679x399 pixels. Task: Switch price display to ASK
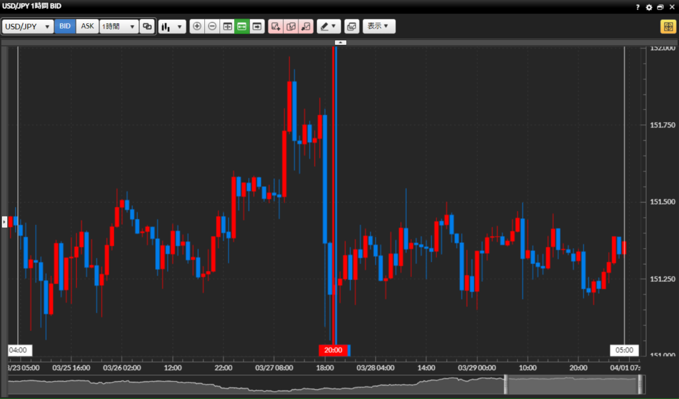(x=88, y=26)
